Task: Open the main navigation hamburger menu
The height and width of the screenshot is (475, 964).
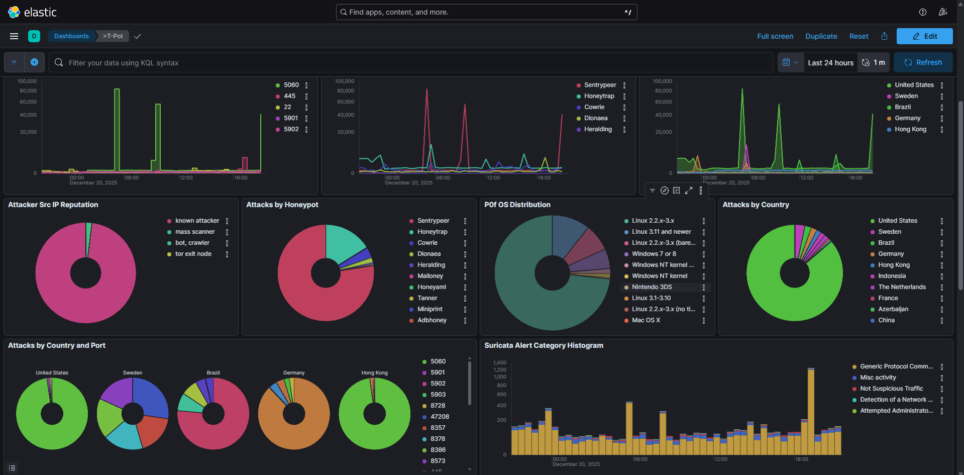Action: click(x=14, y=36)
